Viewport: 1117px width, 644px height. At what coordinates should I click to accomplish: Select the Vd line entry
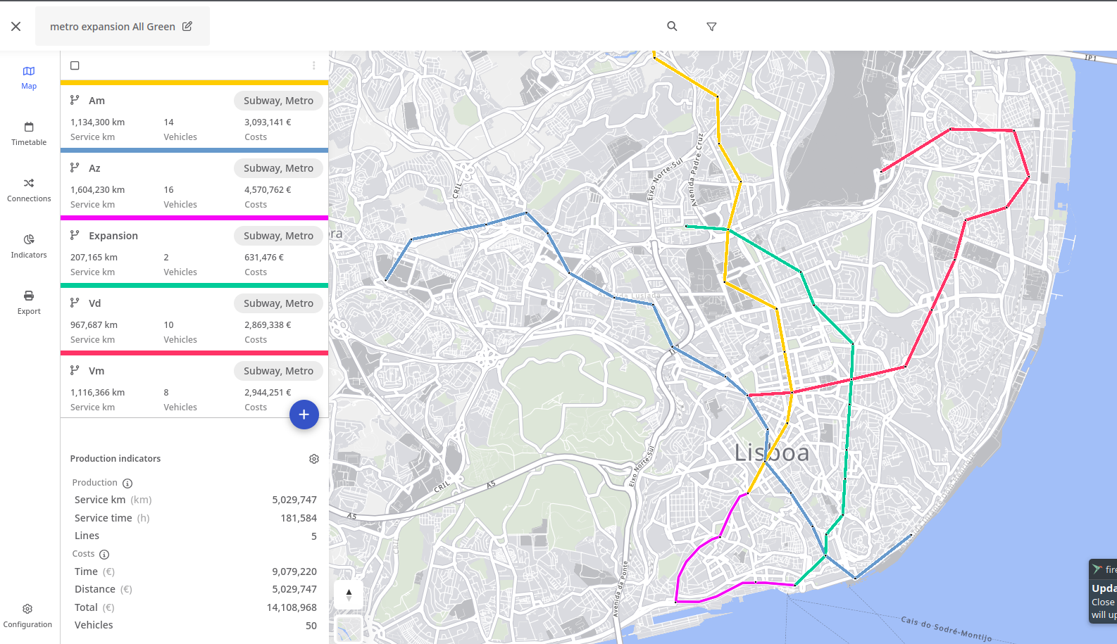point(95,303)
